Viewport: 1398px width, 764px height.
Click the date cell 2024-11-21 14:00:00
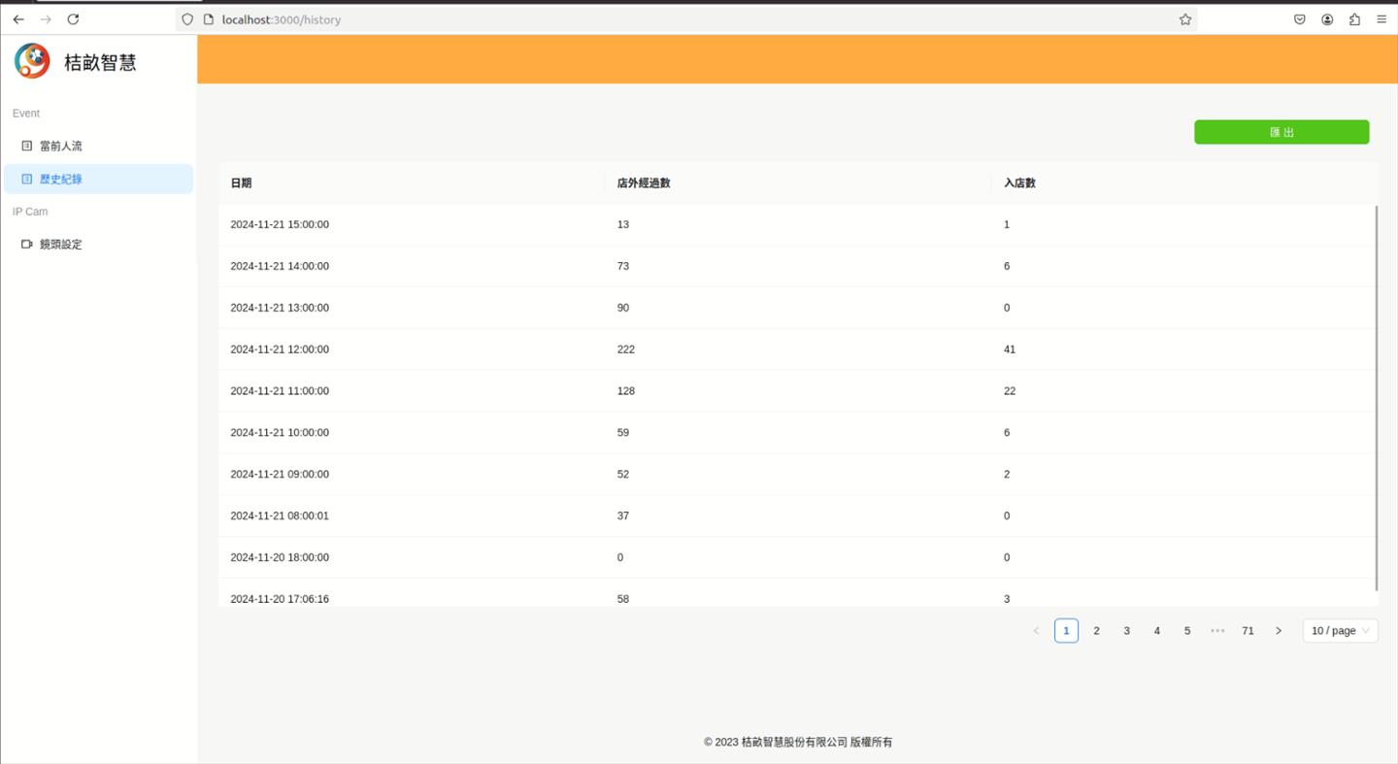click(x=280, y=266)
